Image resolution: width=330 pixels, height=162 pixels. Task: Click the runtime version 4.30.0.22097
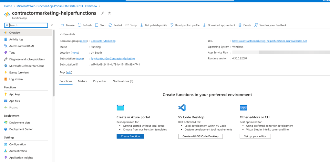(240, 59)
